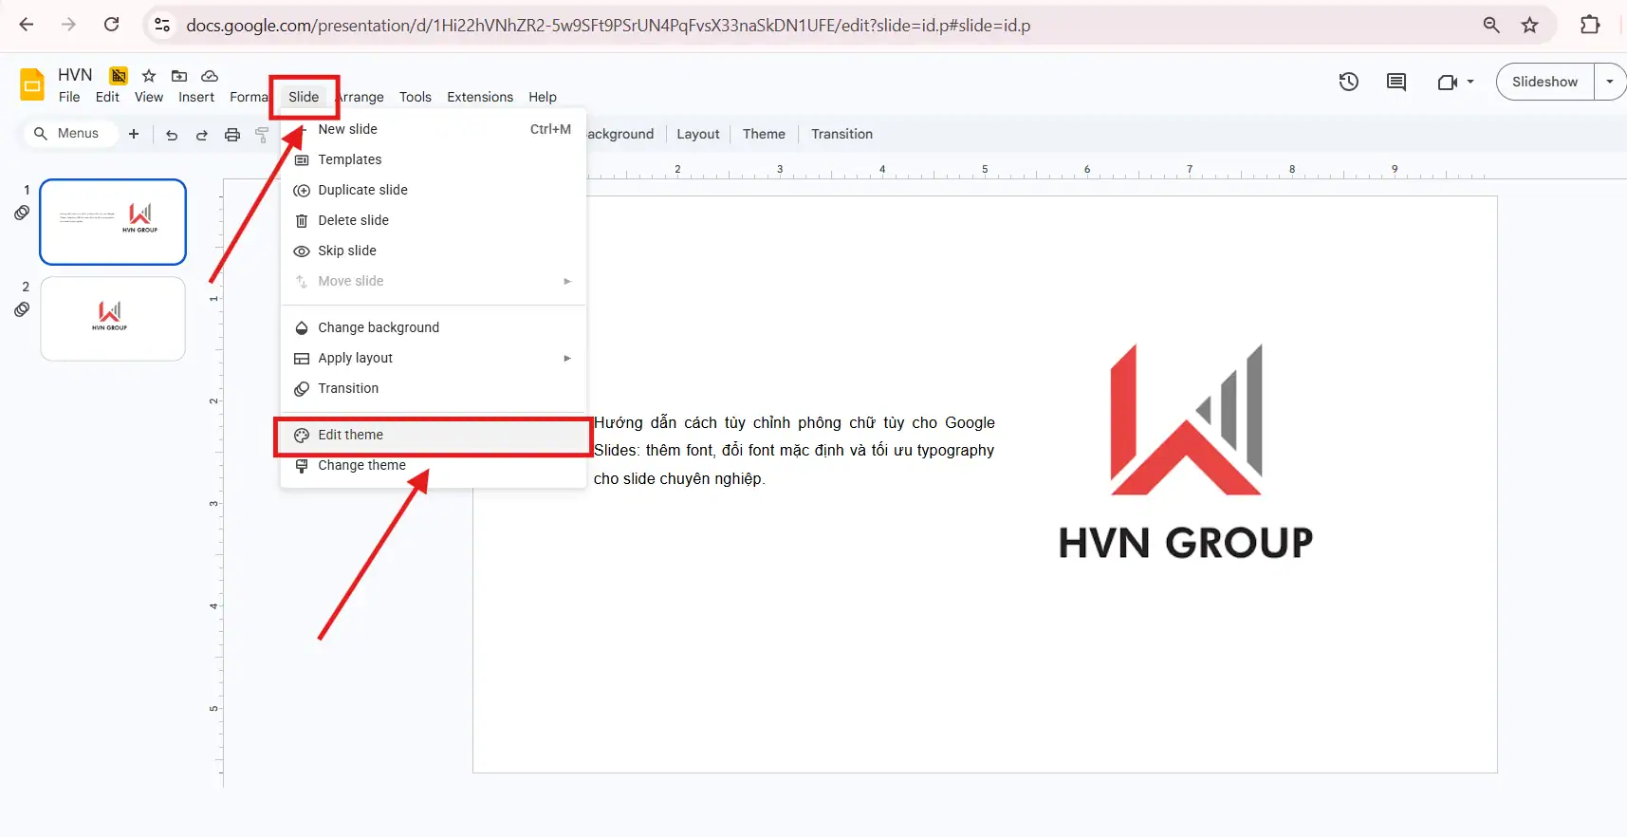Click the Google Slides home logo

pyautogui.click(x=32, y=84)
